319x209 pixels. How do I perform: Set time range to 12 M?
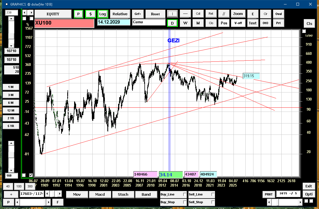coord(11,110)
